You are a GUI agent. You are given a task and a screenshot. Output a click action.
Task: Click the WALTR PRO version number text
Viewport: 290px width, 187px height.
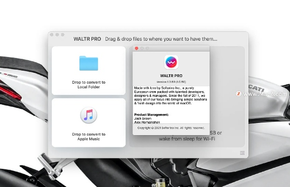[x=171, y=81]
